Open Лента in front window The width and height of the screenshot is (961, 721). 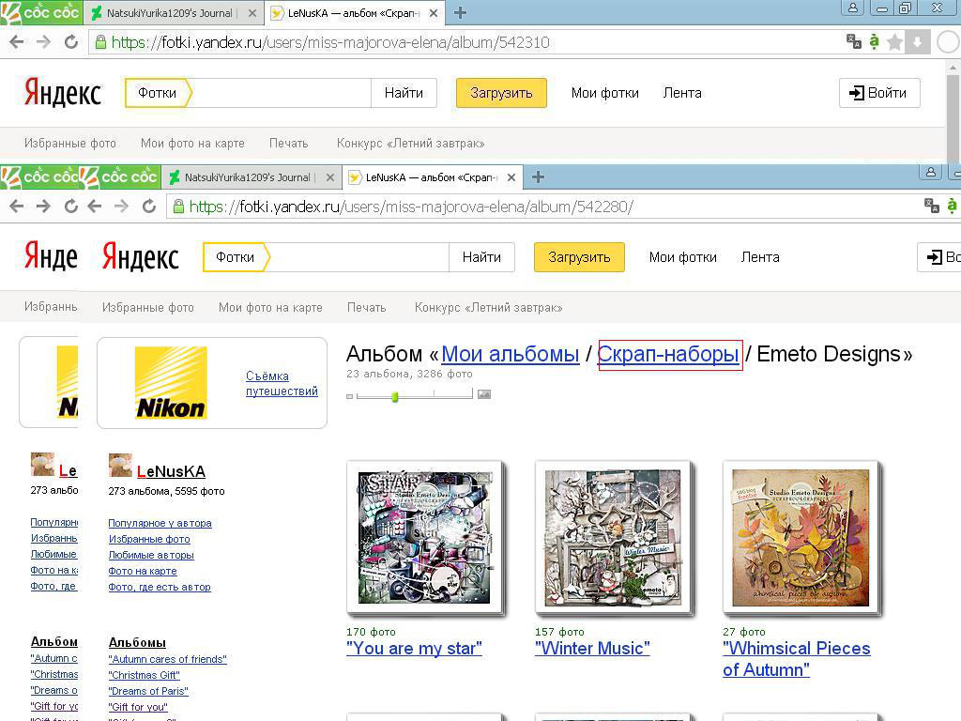click(x=760, y=257)
